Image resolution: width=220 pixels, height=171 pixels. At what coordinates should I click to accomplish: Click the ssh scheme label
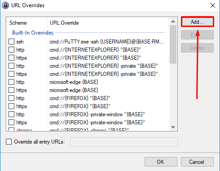(x=20, y=42)
